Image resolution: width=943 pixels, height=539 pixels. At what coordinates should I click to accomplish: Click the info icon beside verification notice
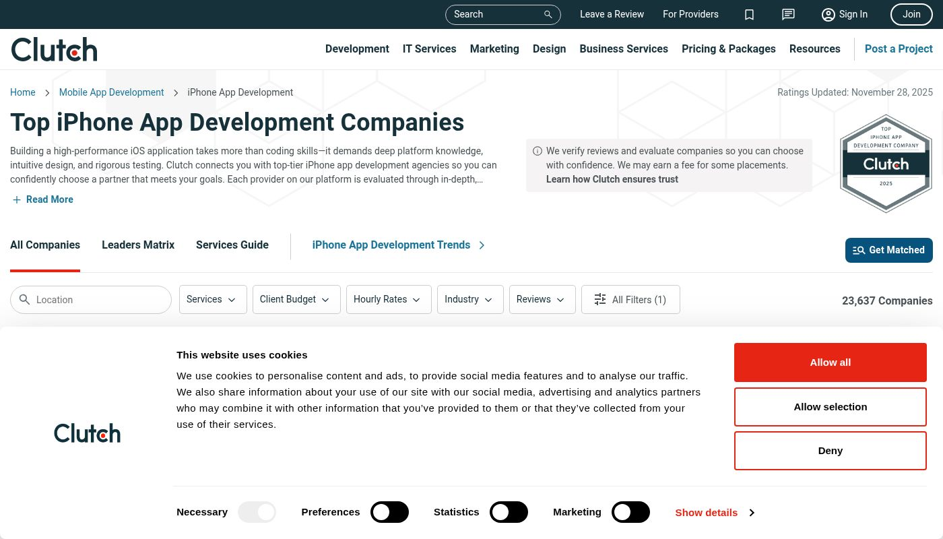538,152
